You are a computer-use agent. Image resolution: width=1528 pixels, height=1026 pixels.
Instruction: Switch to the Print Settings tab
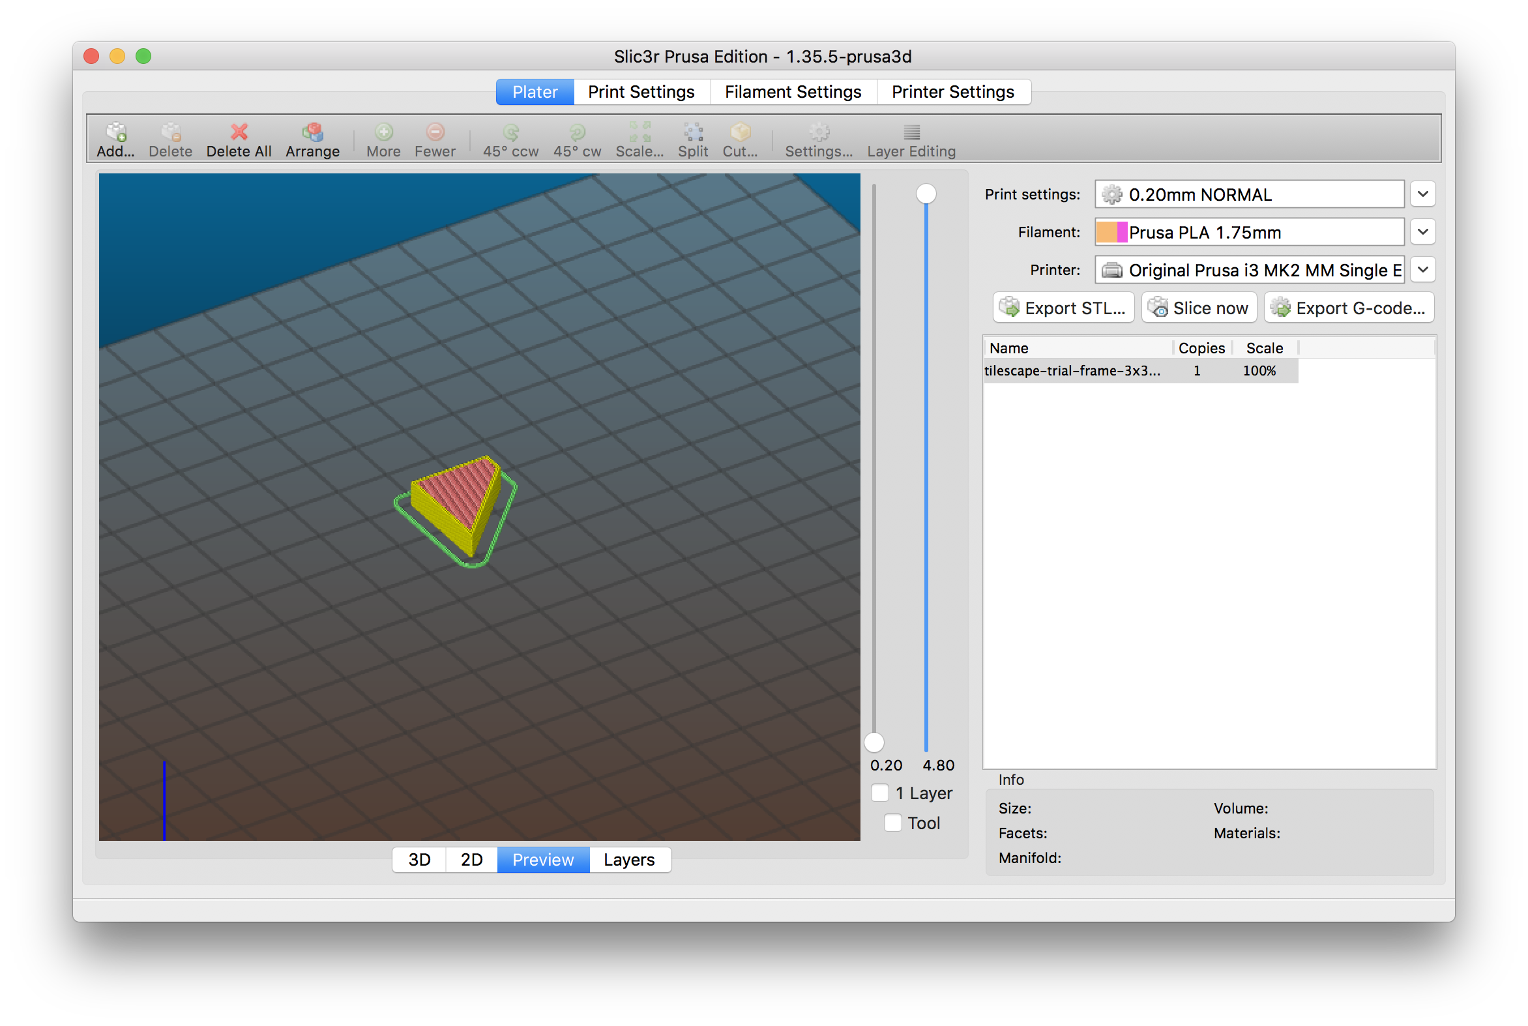click(641, 92)
